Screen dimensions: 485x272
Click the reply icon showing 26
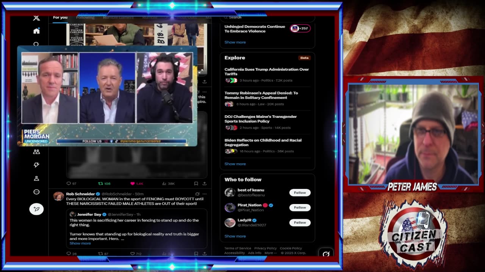[x=69, y=253]
